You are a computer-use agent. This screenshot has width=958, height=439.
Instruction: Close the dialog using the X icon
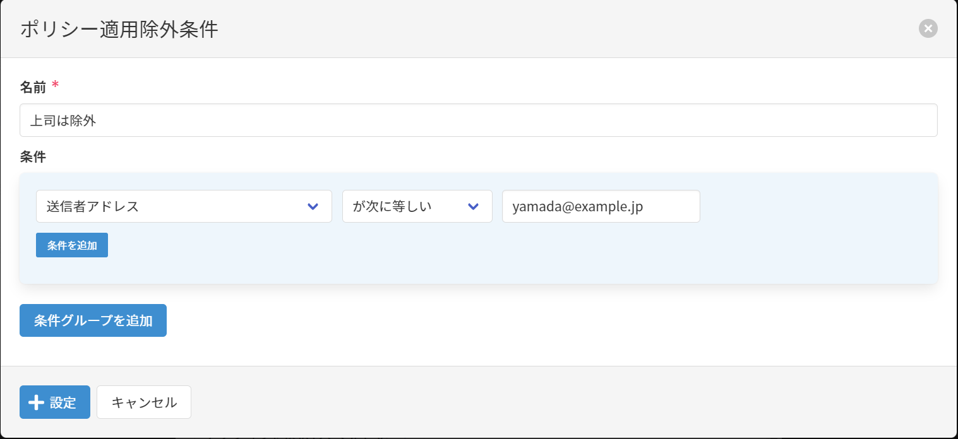pos(928,28)
